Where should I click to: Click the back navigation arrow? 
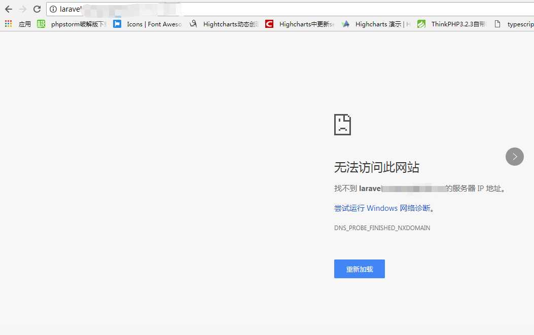pos(9,9)
